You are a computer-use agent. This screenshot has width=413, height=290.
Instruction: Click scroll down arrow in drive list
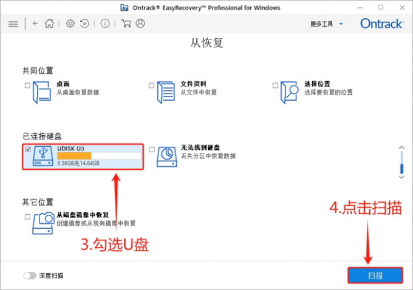point(401,177)
